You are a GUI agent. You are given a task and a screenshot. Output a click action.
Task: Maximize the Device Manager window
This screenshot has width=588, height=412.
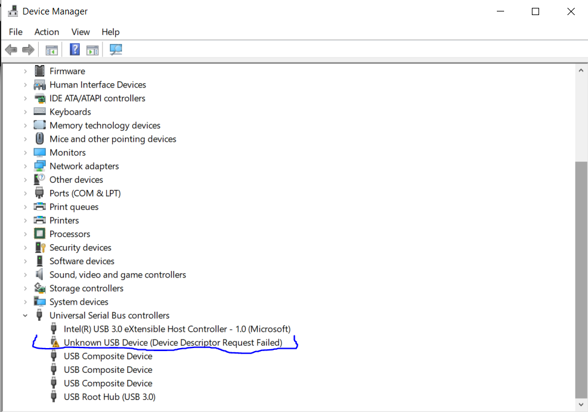point(535,11)
